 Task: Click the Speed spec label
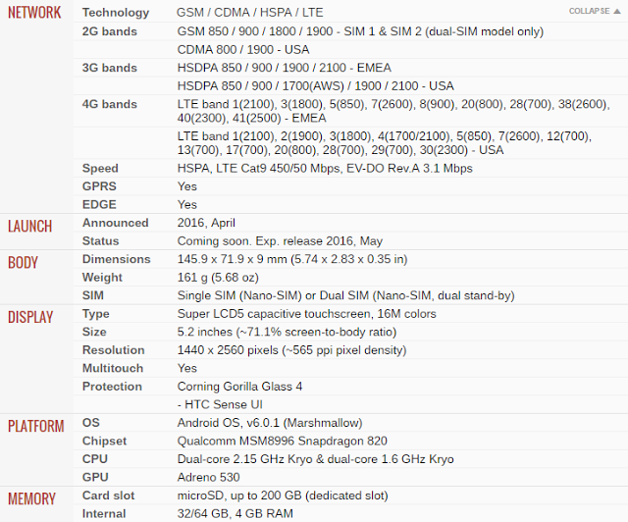tap(100, 168)
